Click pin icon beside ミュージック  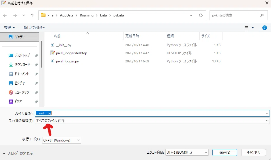click(x=36, y=92)
